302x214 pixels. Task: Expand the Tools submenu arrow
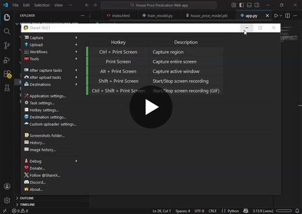pyautogui.click(x=76, y=59)
